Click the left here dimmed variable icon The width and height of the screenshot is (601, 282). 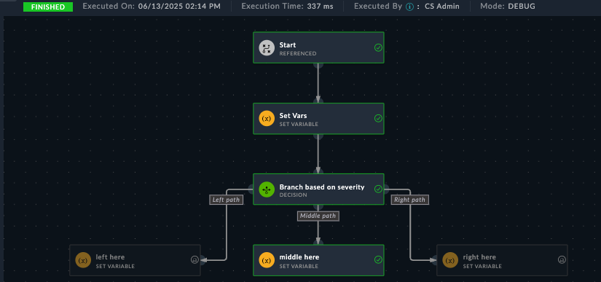(x=83, y=261)
